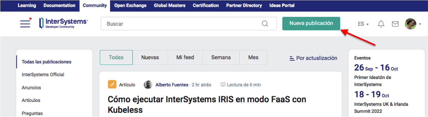Open the ES language dropdown

click(363, 24)
